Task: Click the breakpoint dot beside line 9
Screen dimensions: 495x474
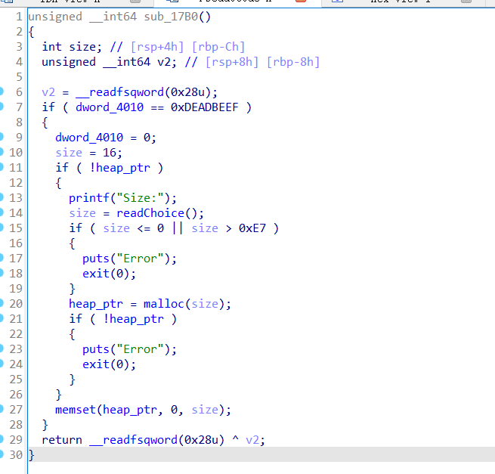Action: coord(3,138)
